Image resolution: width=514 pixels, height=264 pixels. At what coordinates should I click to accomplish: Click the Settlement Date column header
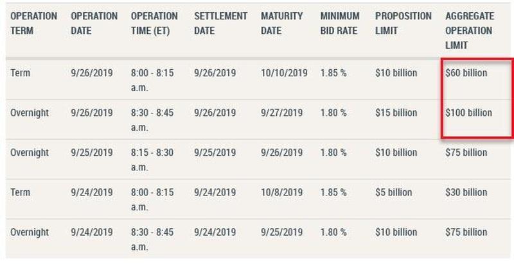220,23
